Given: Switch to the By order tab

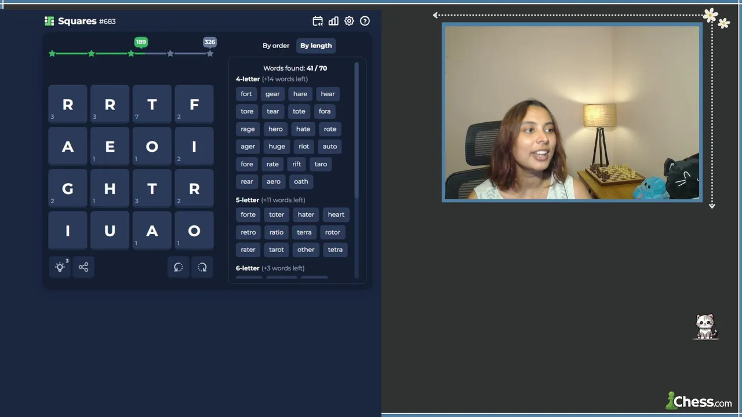Looking at the screenshot, I should click(x=276, y=46).
